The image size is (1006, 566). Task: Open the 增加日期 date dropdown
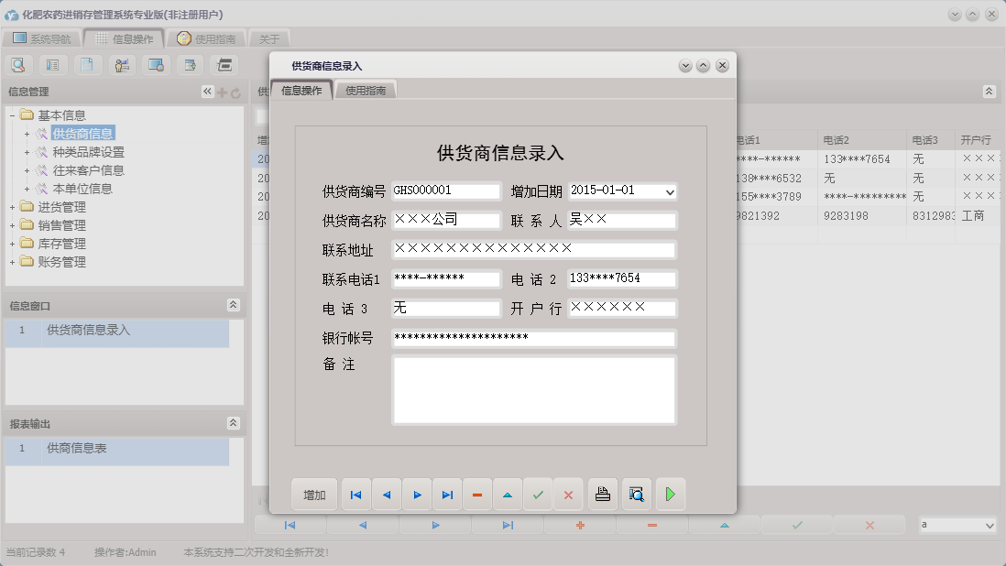point(670,191)
